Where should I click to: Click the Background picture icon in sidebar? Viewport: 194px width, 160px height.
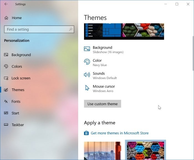click(6, 55)
